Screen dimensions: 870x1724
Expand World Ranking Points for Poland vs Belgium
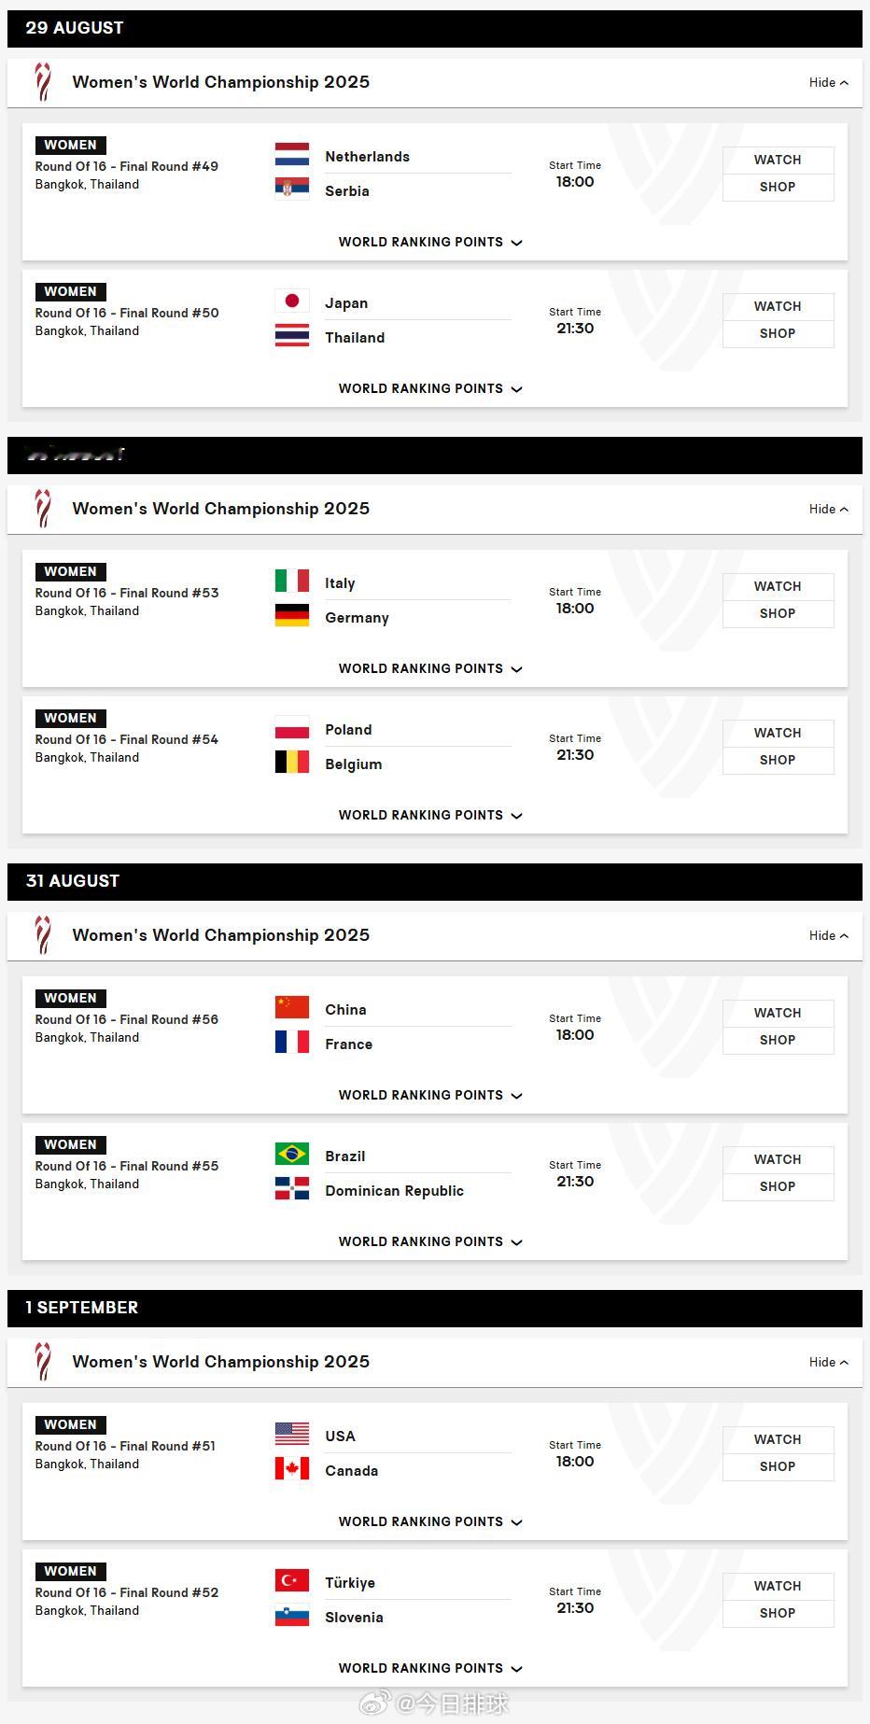click(430, 815)
